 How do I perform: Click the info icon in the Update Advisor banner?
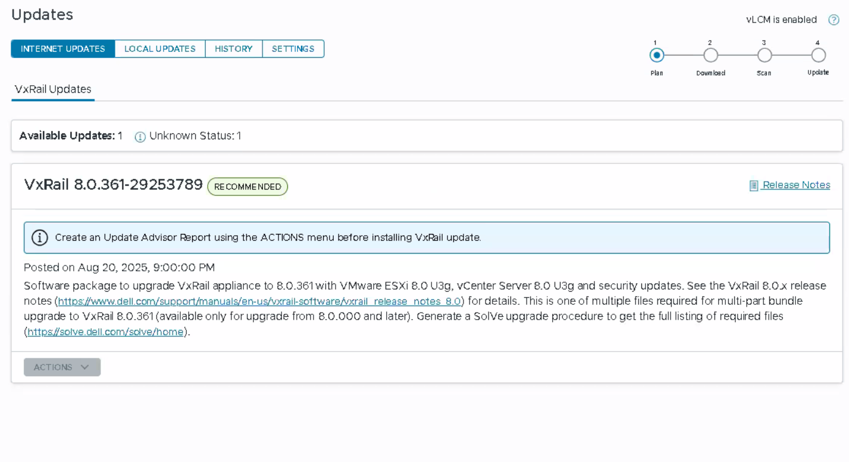click(x=40, y=238)
